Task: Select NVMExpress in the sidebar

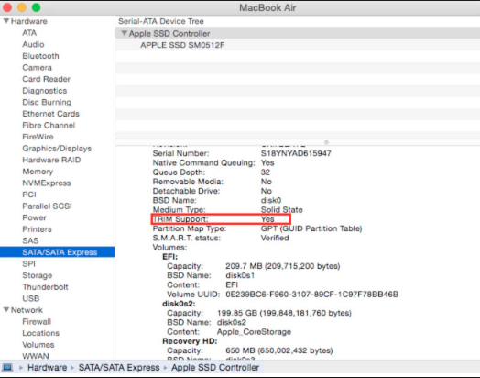Action: (47, 183)
